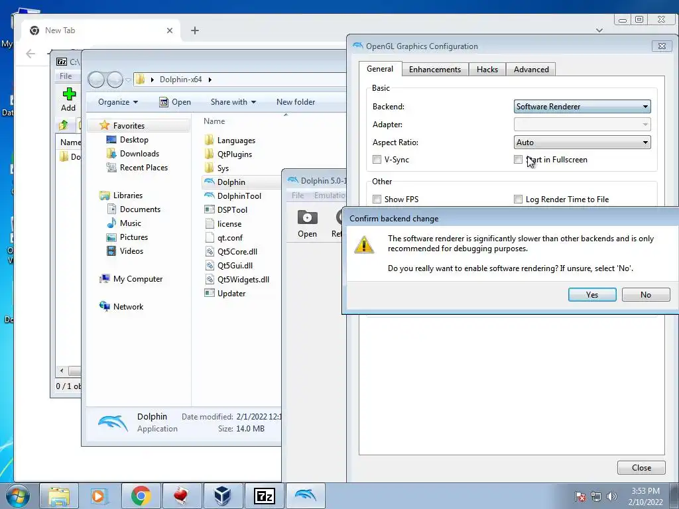
Task: Open Desktop in Explorer favorites
Action: tap(134, 140)
